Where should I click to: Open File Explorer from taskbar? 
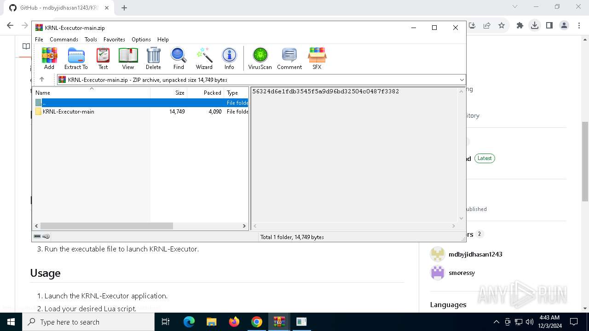tap(211, 322)
